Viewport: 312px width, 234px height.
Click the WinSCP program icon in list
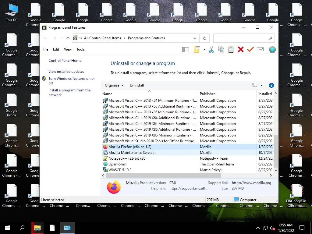105,170
